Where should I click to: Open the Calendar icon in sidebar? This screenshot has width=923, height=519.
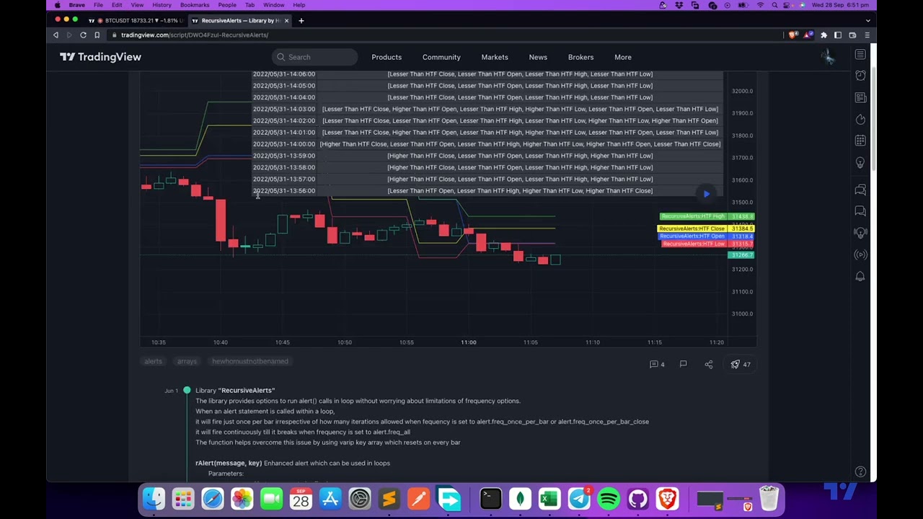(x=860, y=141)
